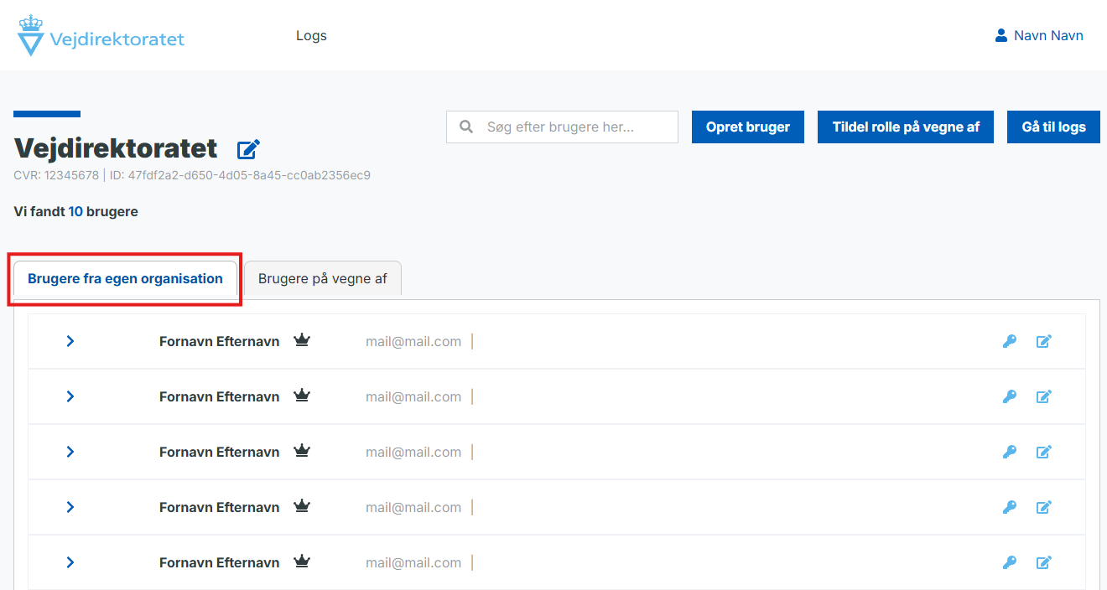Click mail@mail.com in the fifth row
1107x590 pixels.
click(x=413, y=562)
